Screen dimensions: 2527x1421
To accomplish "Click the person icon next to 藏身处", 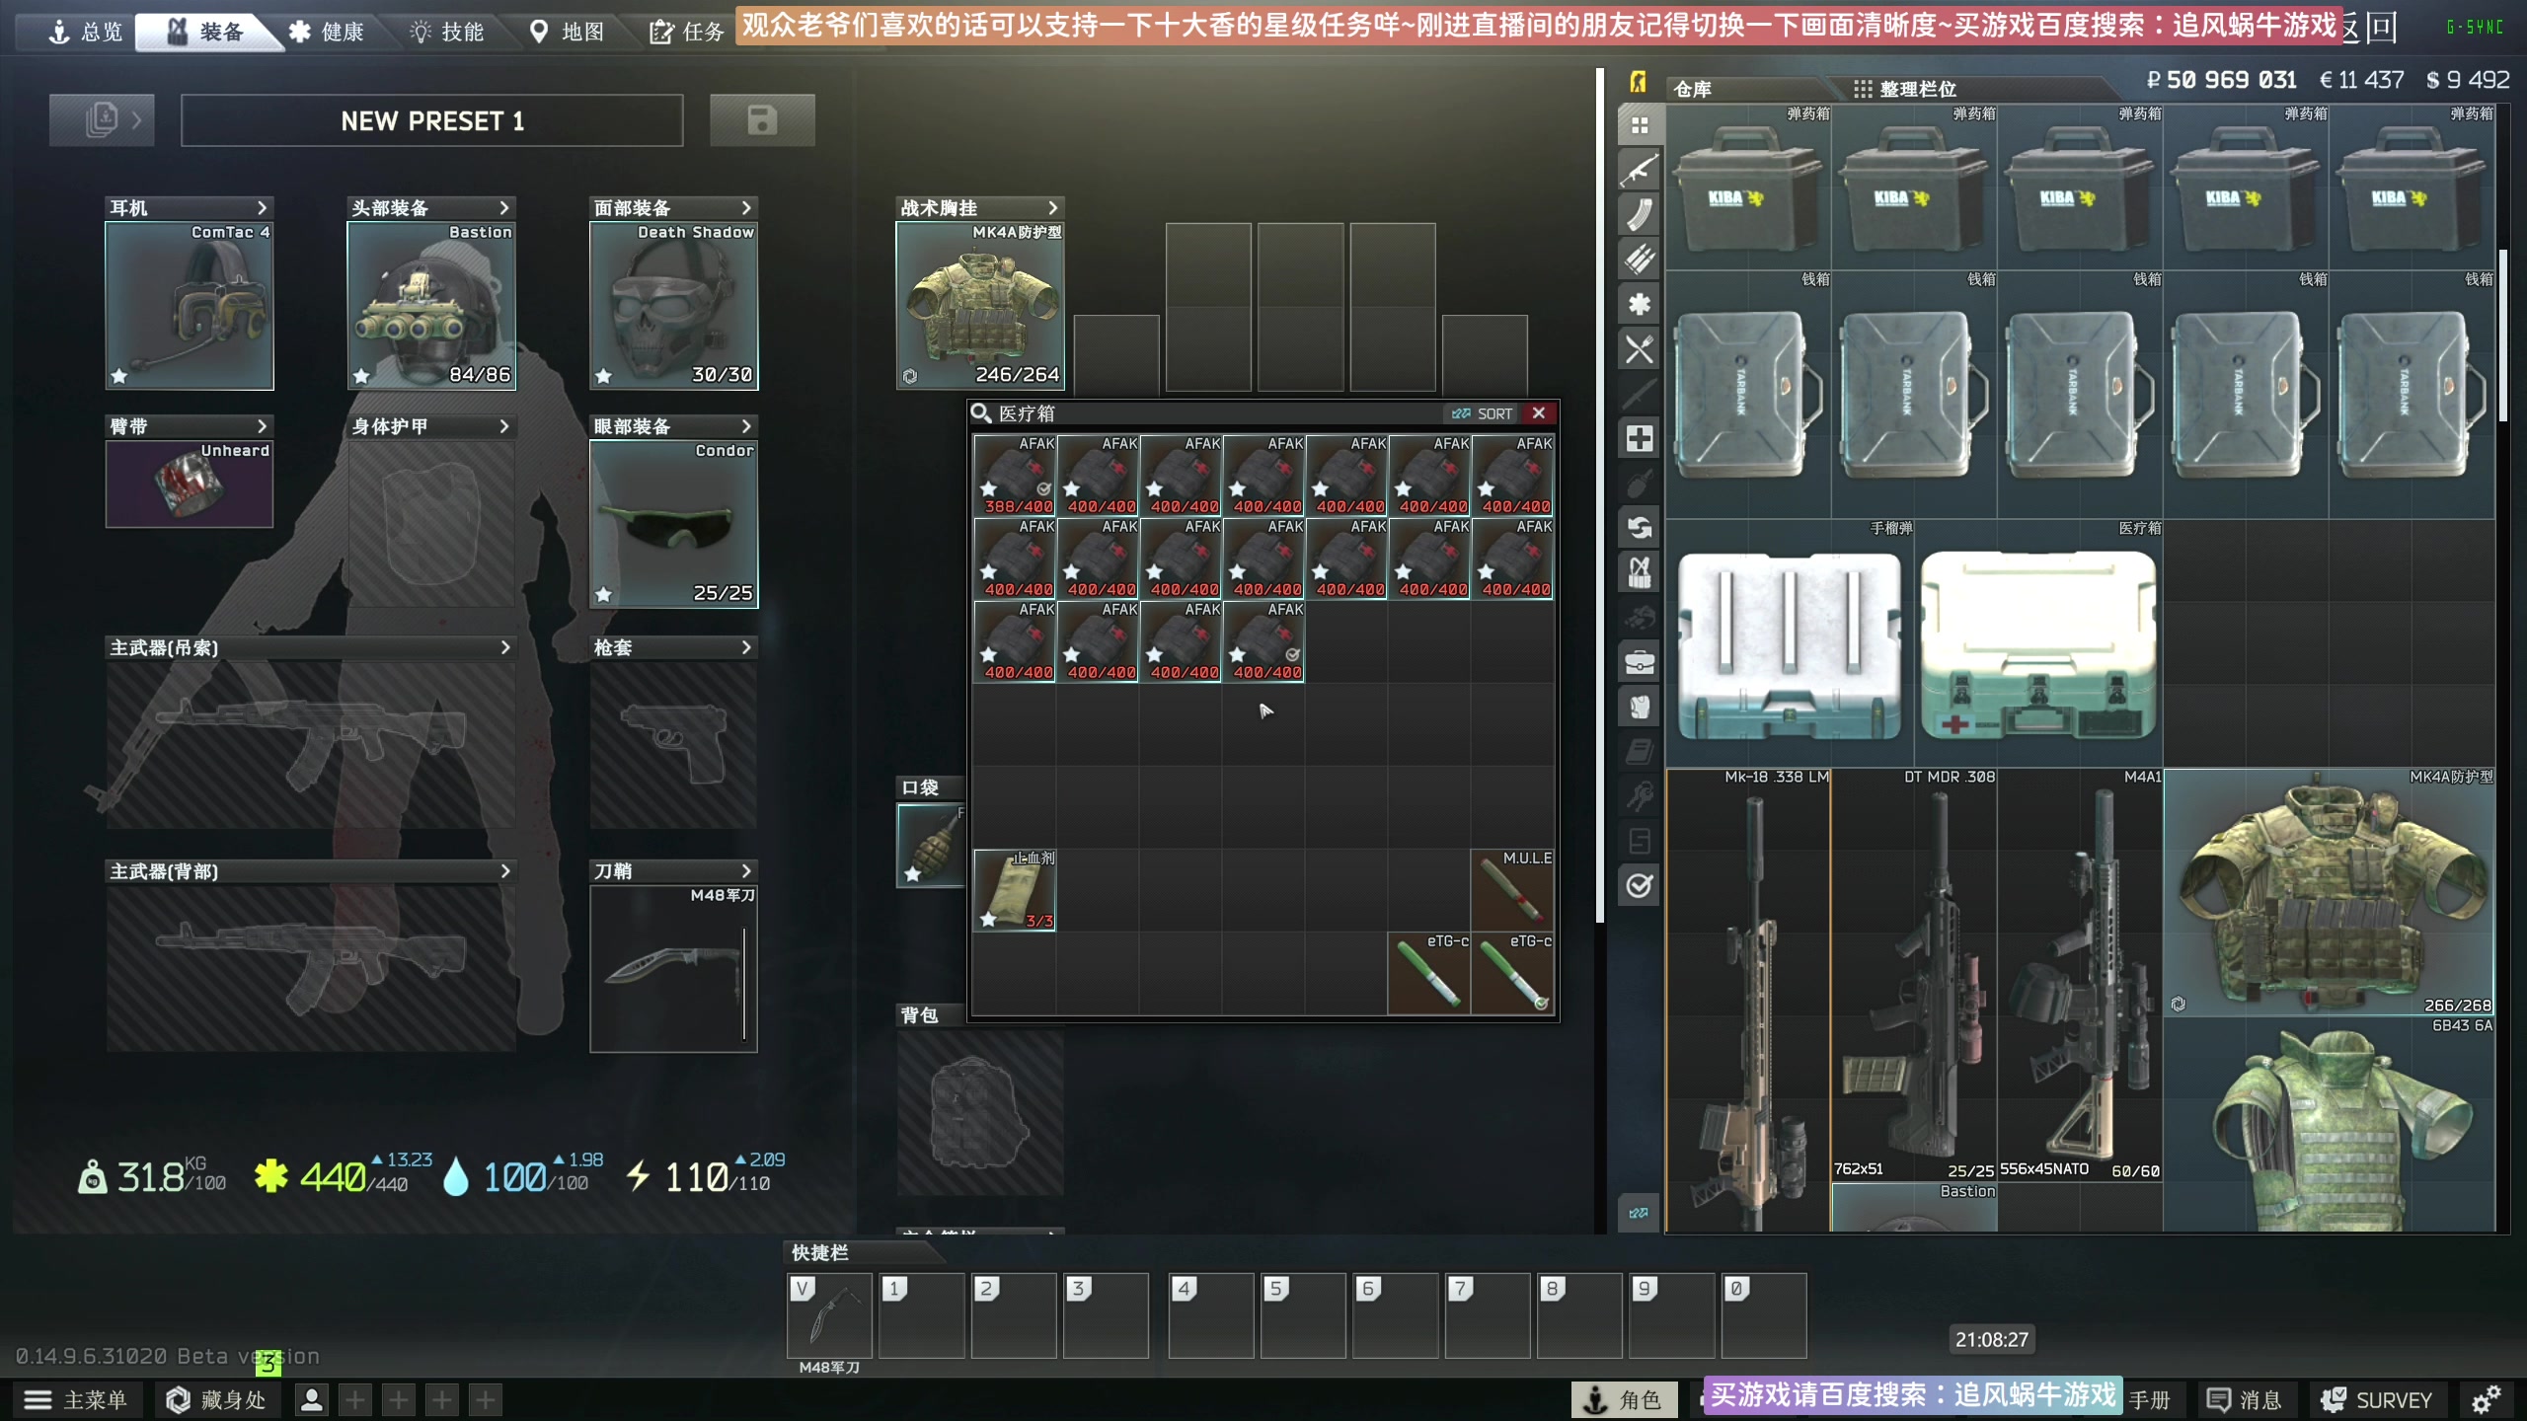I will click(312, 1399).
